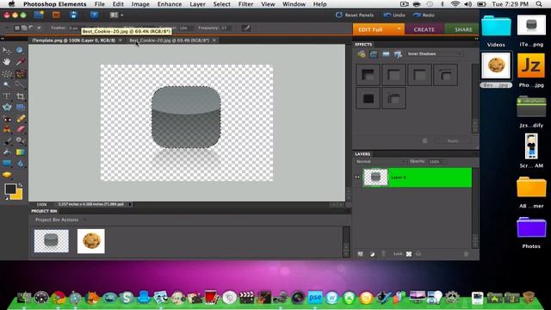Open the Project Bin Actions dropdown

pos(60,220)
